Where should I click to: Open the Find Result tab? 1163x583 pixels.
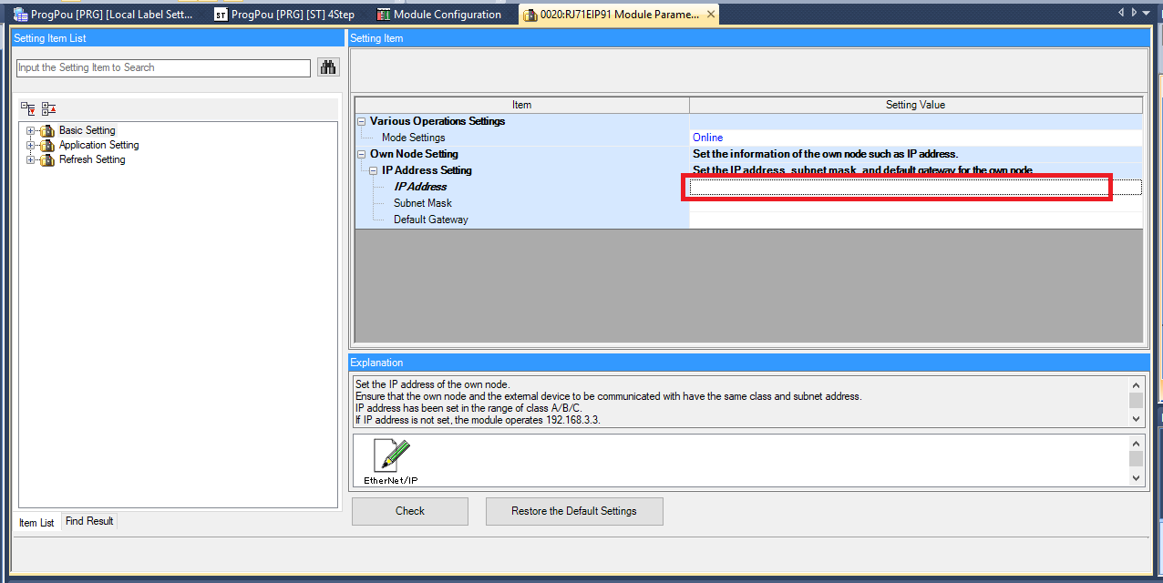89,522
